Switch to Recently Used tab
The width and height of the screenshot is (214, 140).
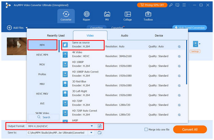click(x=56, y=36)
